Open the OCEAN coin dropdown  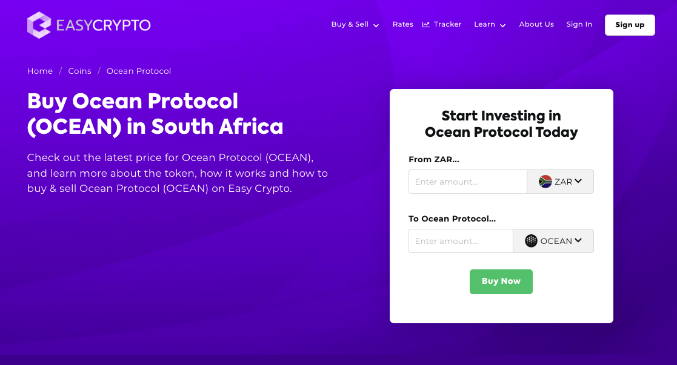[553, 241]
